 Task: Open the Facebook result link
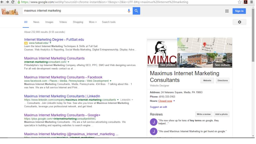[x=63, y=77]
